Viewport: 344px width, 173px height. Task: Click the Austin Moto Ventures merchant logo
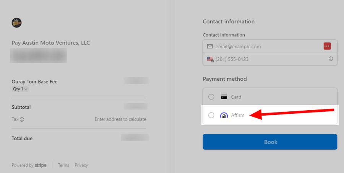[16, 23]
